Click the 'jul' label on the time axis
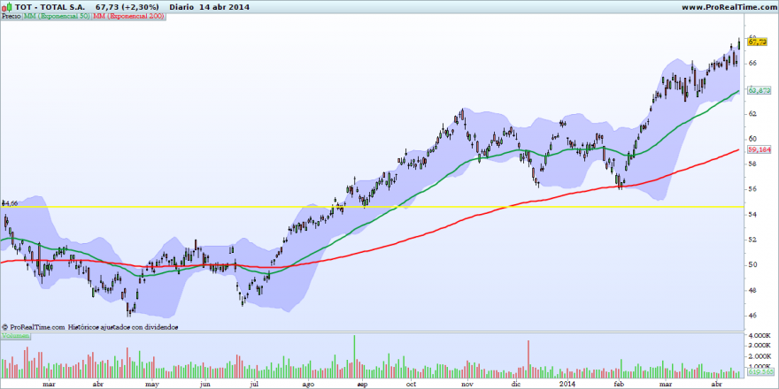This screenshot has width=779, height=389. [x=254, y=384]
